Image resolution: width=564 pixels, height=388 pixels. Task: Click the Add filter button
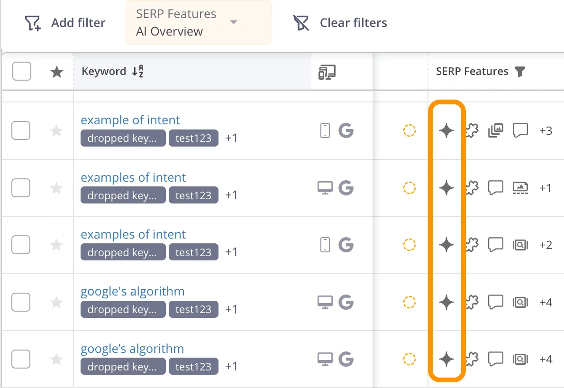[x=64, y=22]
